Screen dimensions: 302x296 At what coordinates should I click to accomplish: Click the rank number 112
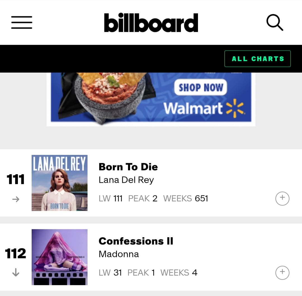point(15,253)
